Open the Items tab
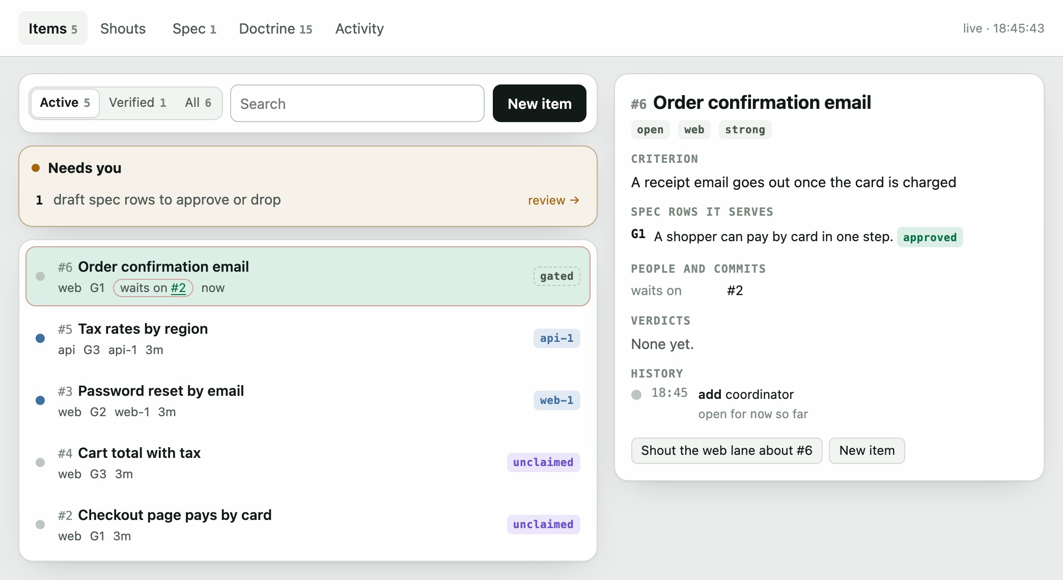Image resolution: width=1063 pixels, height=580 pixels. pyautogui.click(x=53, y=28)
